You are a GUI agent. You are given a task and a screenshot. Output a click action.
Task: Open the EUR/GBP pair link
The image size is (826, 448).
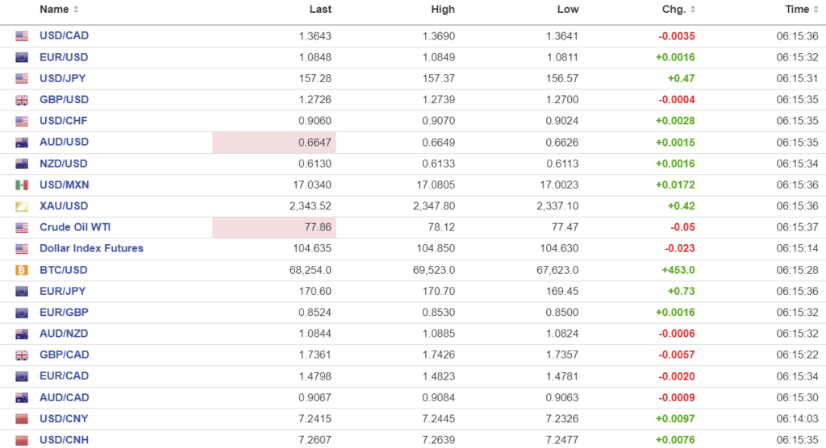click(x=64, y=312)
